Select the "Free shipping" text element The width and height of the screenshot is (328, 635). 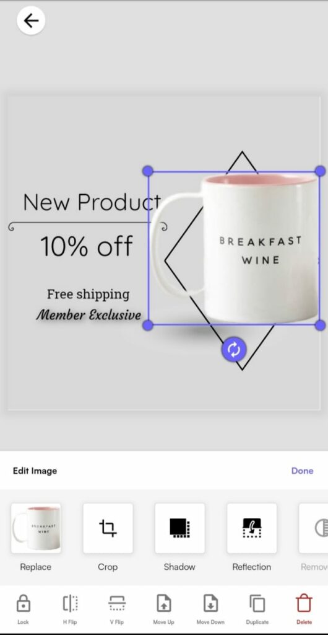click(x=88, y=295)
